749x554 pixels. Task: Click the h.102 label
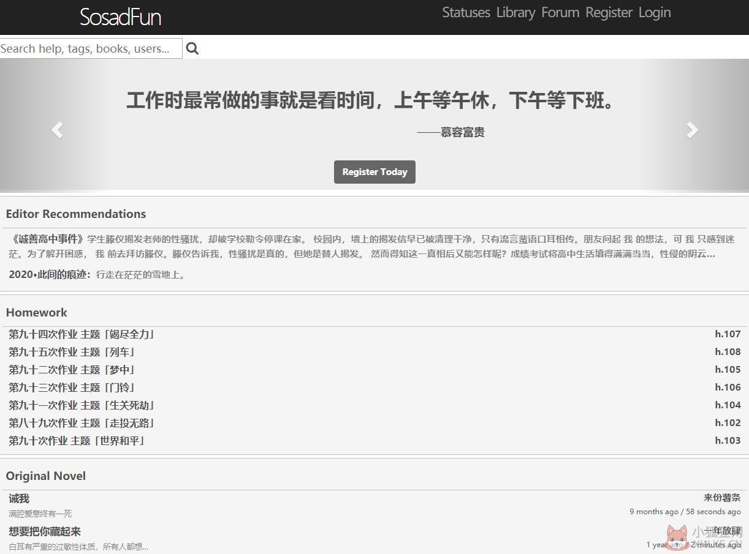(728, 423)
